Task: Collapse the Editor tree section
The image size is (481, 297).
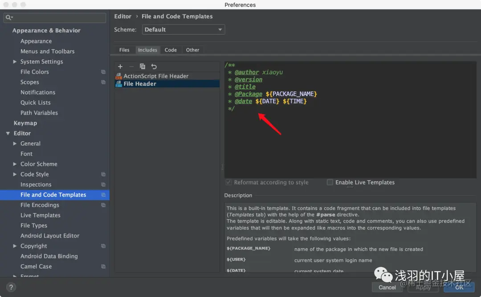Action: click(x=8, y=133)
